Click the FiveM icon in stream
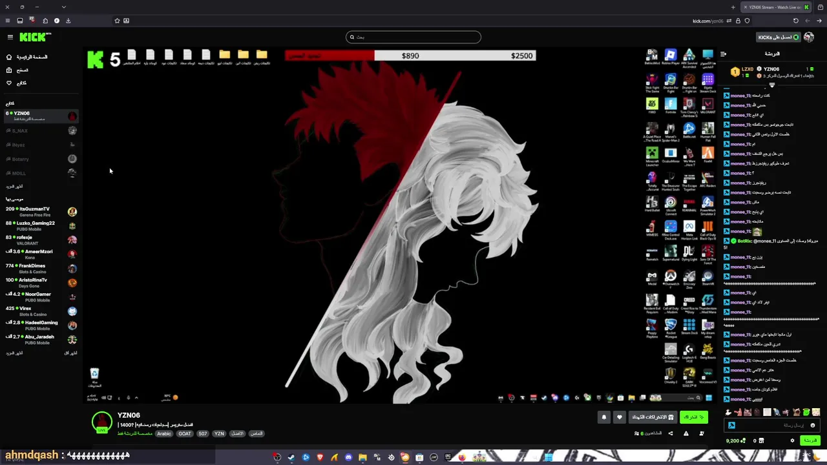The image size is (827, 465). pos(708,156)
